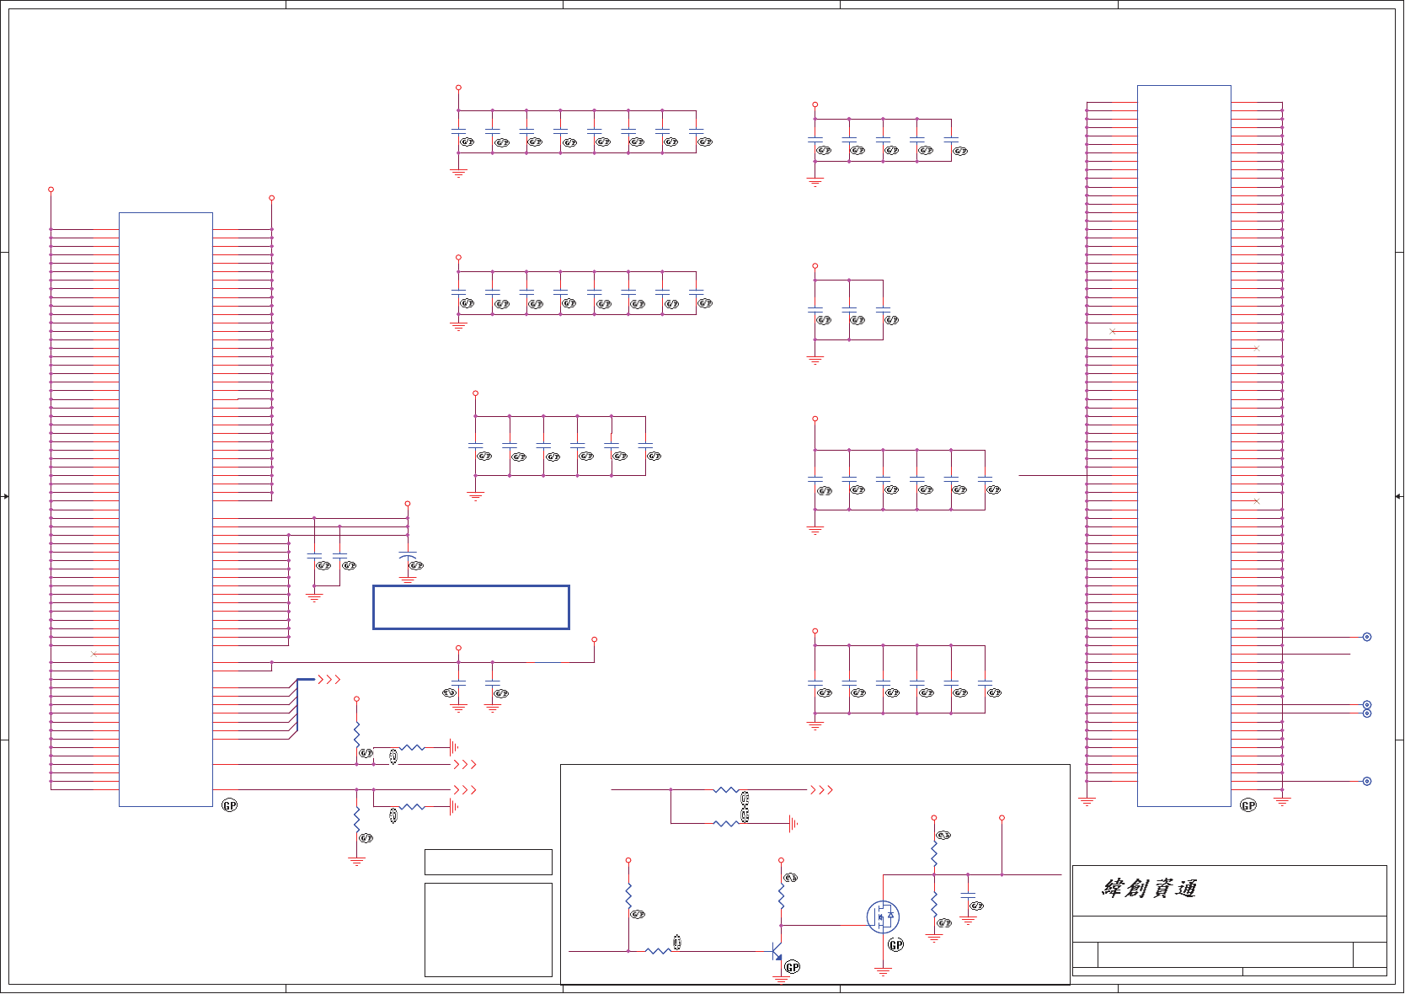Click the power node atop the left IC's left rail
This screenshot has width=1405, height=994.
(x=51, y=190)
